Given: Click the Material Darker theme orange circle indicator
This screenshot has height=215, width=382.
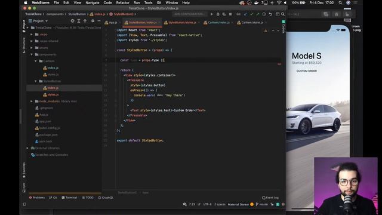Looking at the screenshot, I should (x=252, y=204).
